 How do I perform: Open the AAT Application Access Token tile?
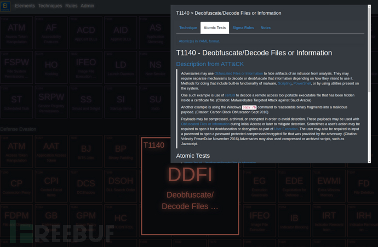click(51, 151)
